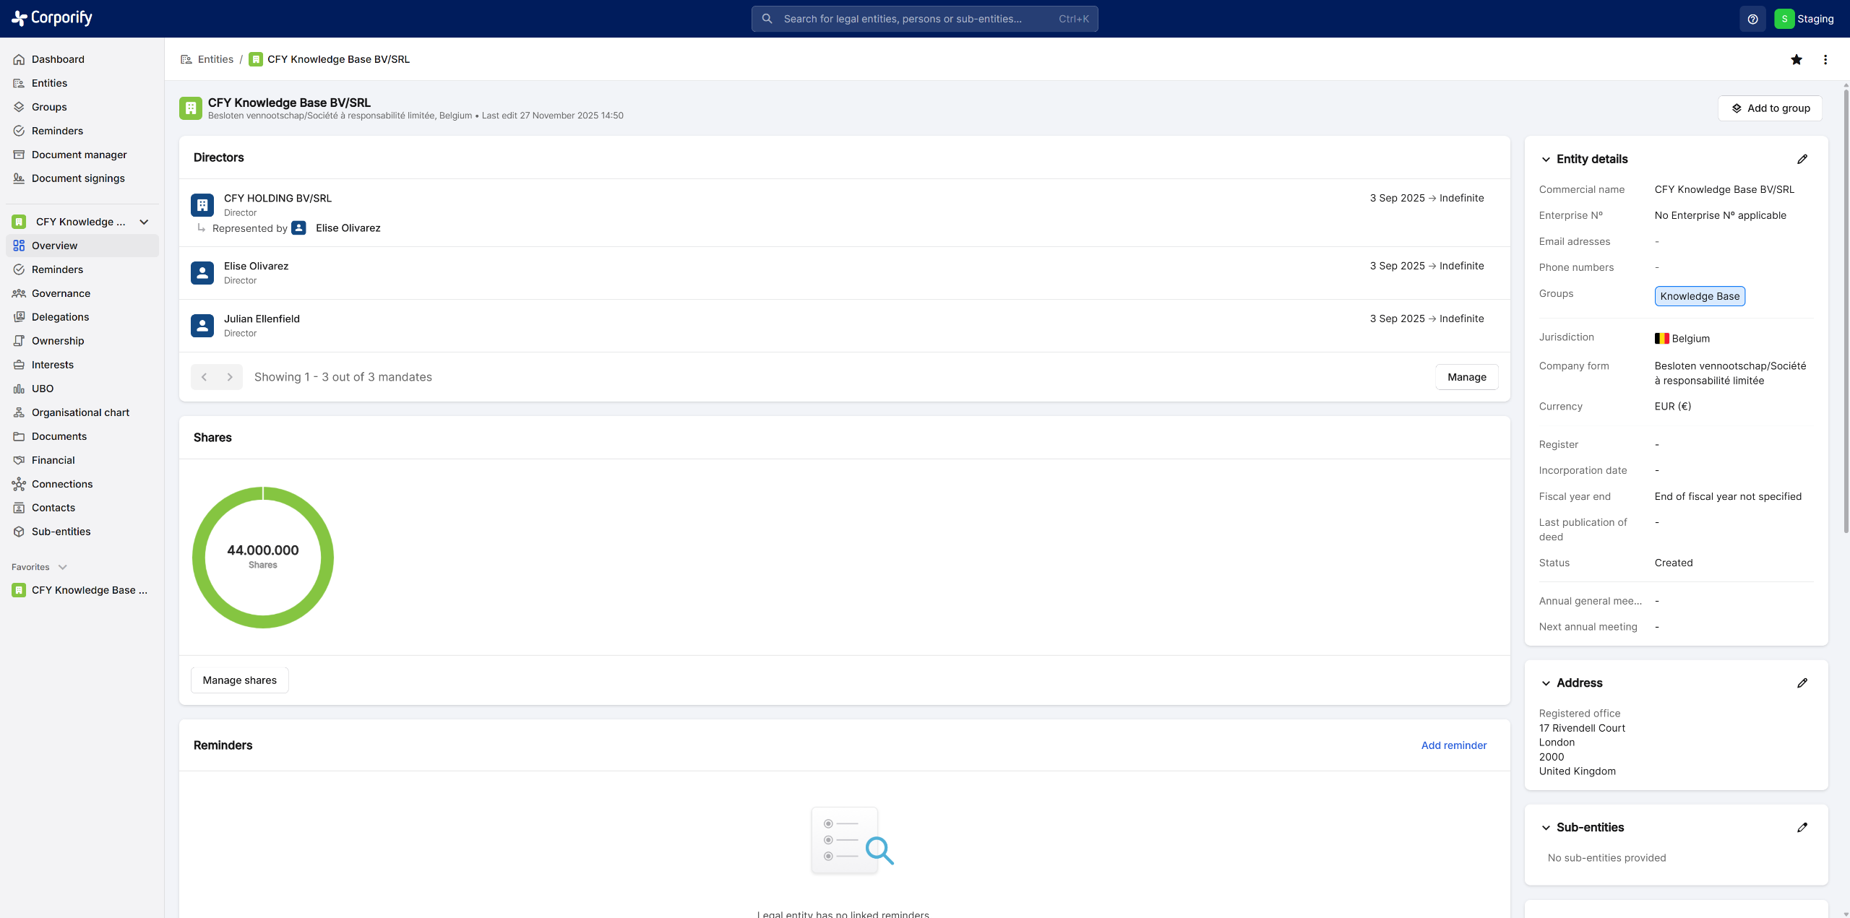Click the help question mark icon
This screenshot has height=918, width=1850.
tap(1752, 19)
